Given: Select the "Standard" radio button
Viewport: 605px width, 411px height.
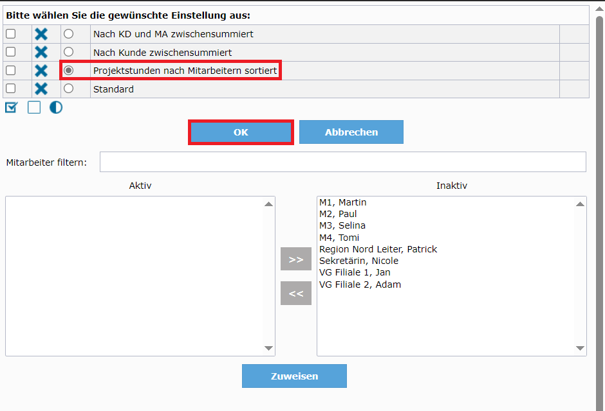Looking at the screenshot, I should pos(68,88).
